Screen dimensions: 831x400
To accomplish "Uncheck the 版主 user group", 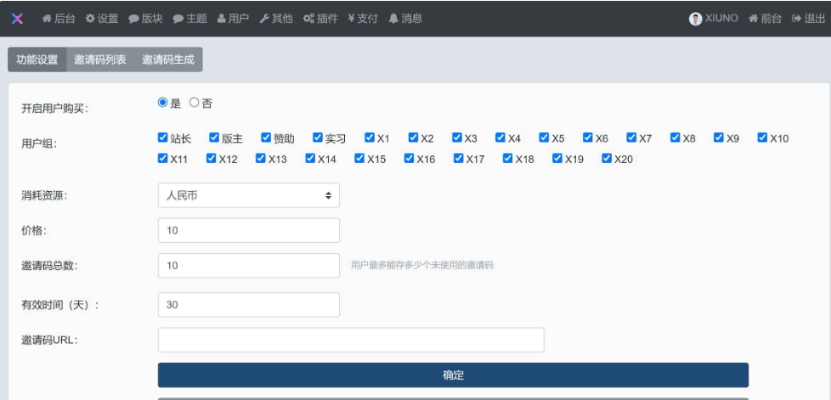I will tap(214, 138).
